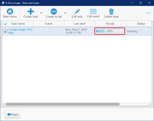Select the Mon, May 6, 2024 start time

coord(76,31)
